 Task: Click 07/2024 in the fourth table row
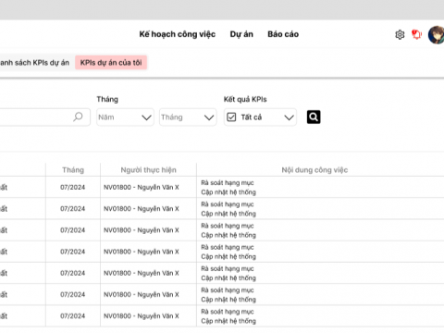click(72, 252)
